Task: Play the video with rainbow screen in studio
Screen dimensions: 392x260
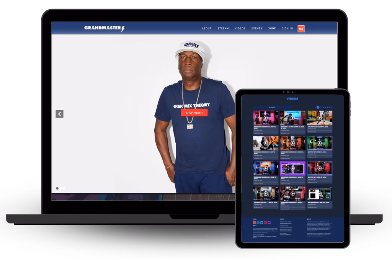Action: (x=266, y=193)
